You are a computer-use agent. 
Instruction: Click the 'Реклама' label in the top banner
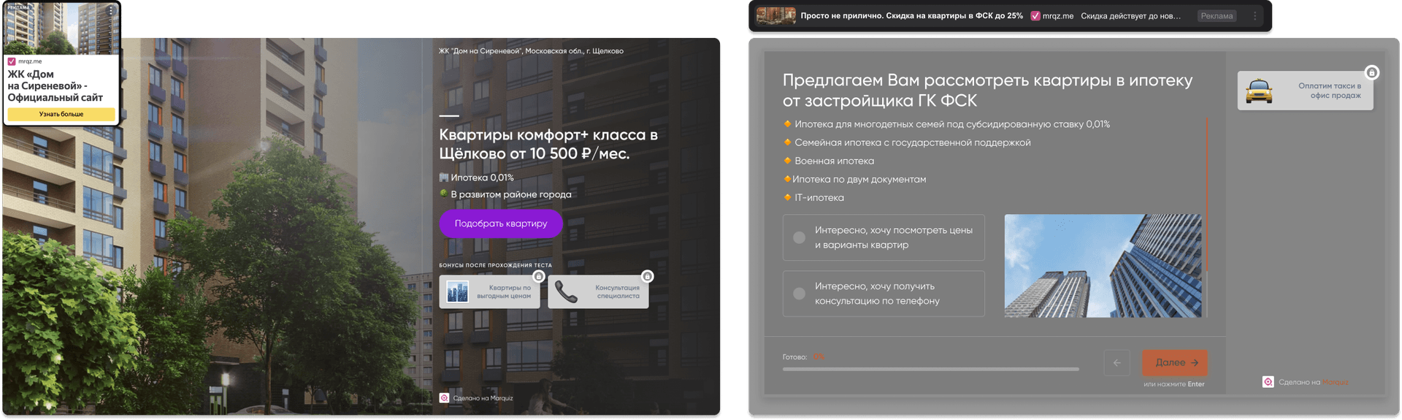coord(1217,16)
